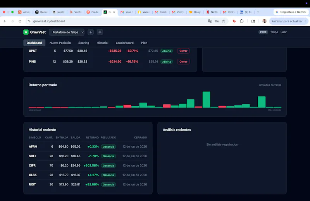Image resolution: width=310 pixels, height=201 pixels.
Task: Click Abierta status badge for UPST
Action: [167, 51]
